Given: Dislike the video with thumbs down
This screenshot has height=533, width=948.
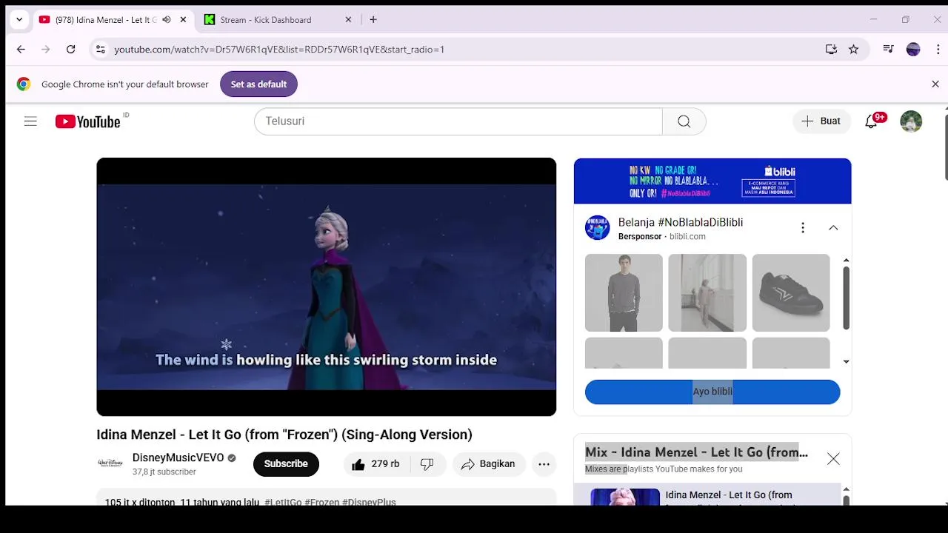Looking at the screenshot, I should (427, 464).
